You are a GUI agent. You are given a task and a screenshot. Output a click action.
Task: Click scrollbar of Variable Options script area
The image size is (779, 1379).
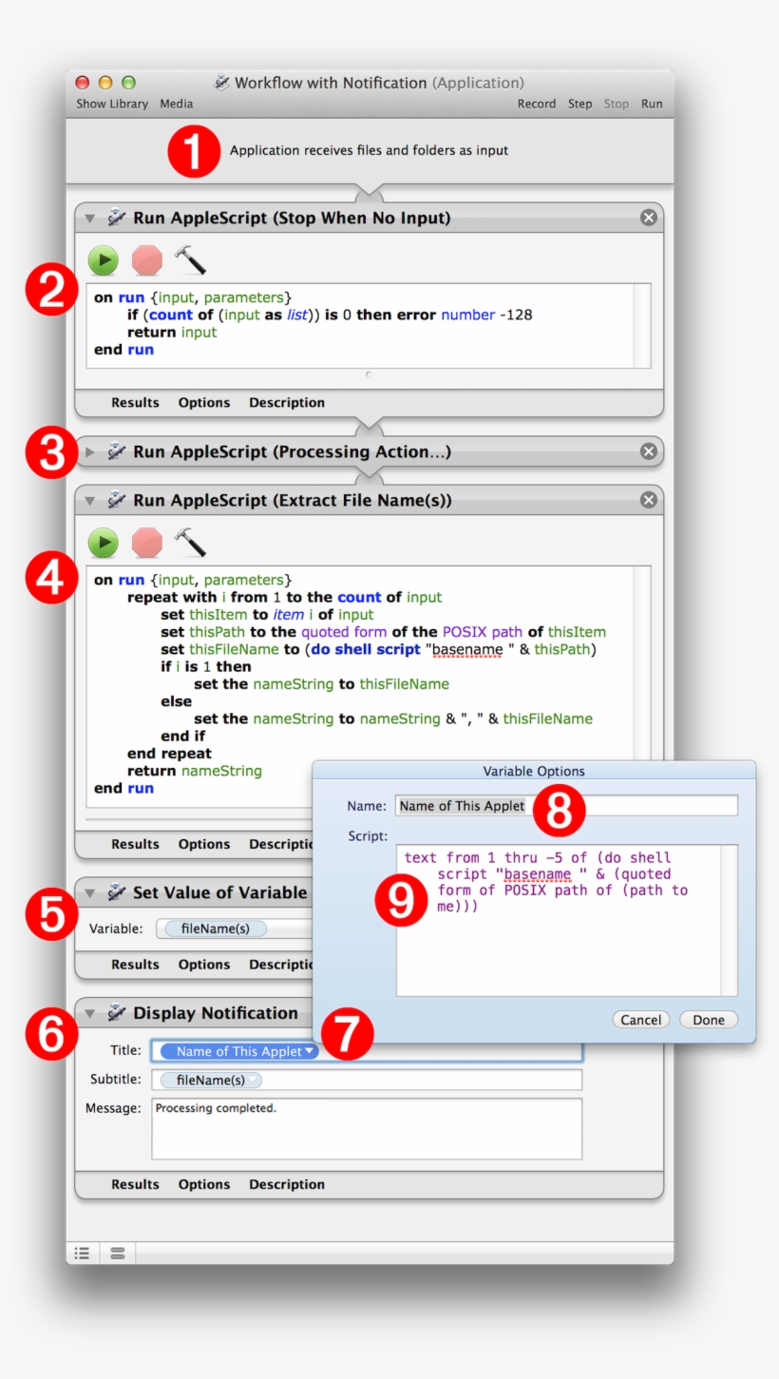coord(729,920)
